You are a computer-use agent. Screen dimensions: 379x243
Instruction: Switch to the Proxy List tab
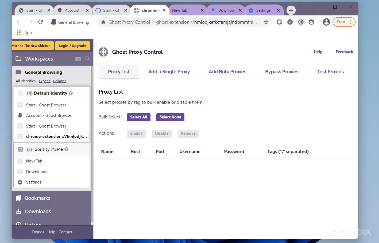119,72
